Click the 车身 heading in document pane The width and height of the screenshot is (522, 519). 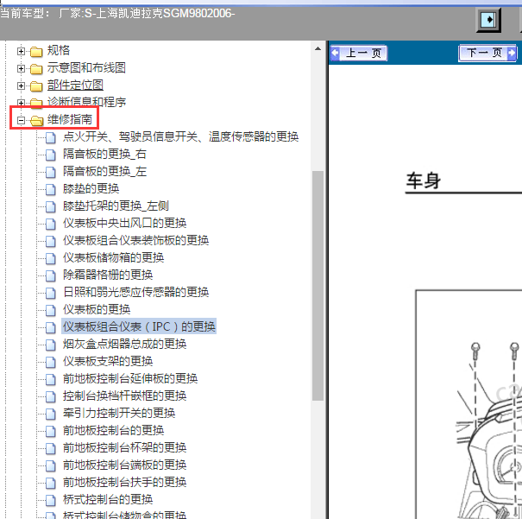click(x=423, y=181)
